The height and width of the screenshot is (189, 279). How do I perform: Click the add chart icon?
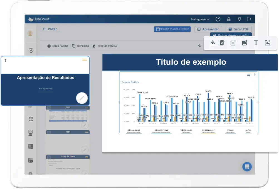267,42
